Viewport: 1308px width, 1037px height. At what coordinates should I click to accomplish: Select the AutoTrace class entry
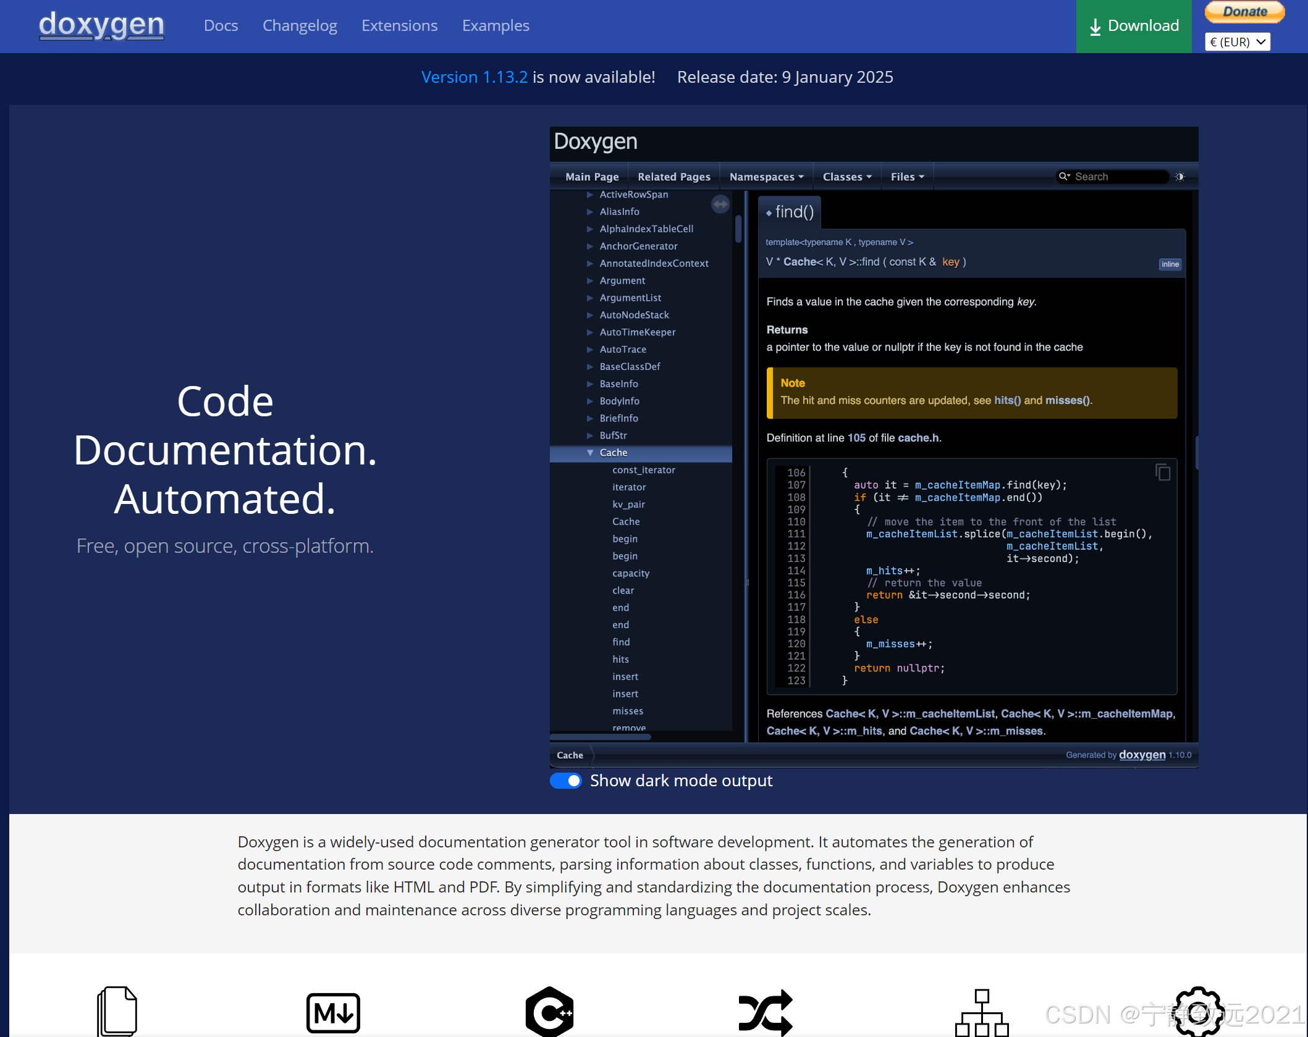click(623, 350)
